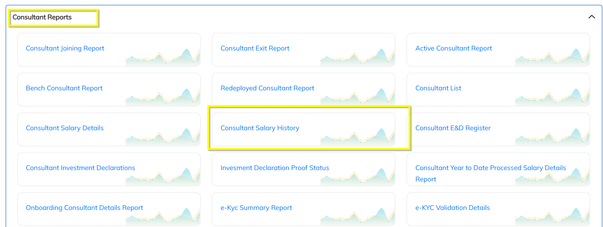Viewport: 603px width, 227px height.
Task: Open the Consultant Salary History link
Action: (260, 128)
